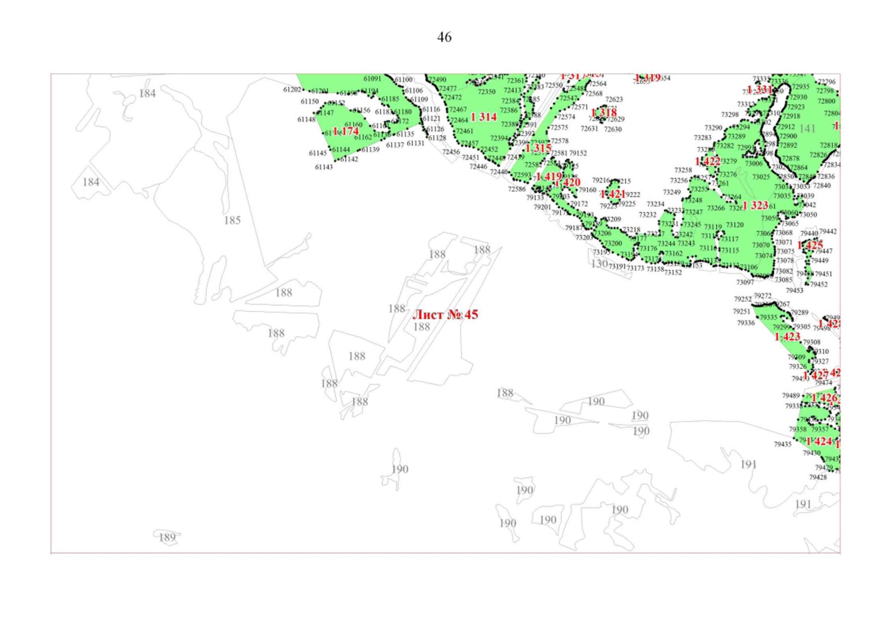
Task: Click the red parcel label 1 315
Action: (538, 149)
